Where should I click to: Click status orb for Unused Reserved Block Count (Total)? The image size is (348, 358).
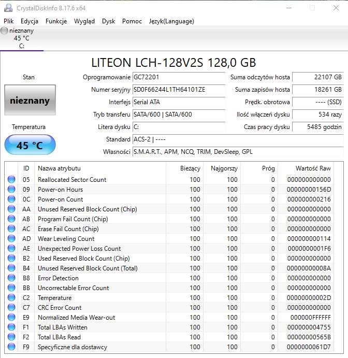tap(11, 268)
